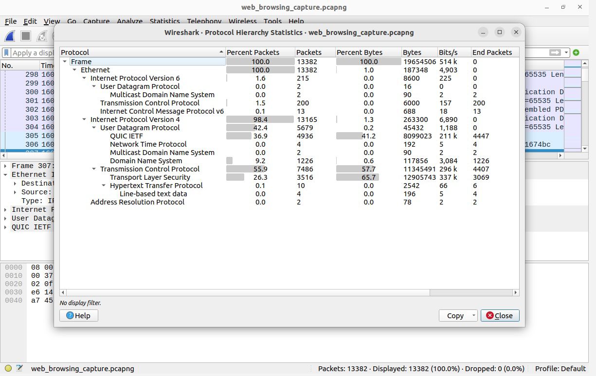This screenshot has height=376, width=596.
Task: Click left arrow of hierarchy table scrollbar
Action: click(x=63, y=292)
